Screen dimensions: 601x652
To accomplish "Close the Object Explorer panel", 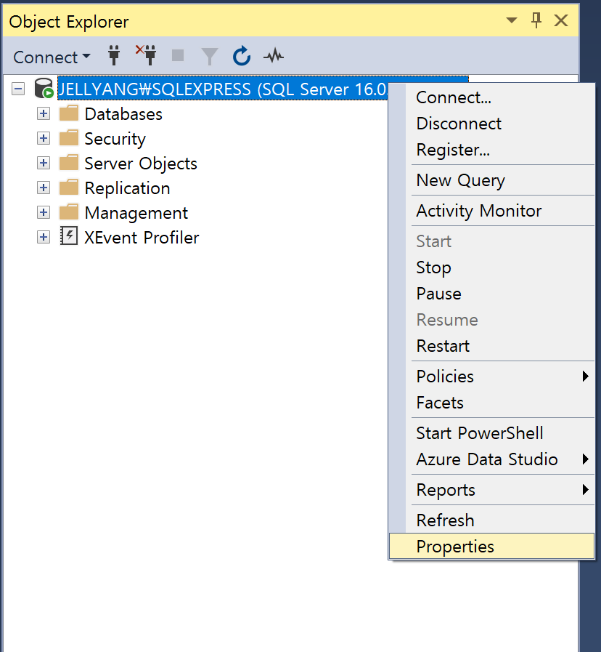I will (560, 20).
